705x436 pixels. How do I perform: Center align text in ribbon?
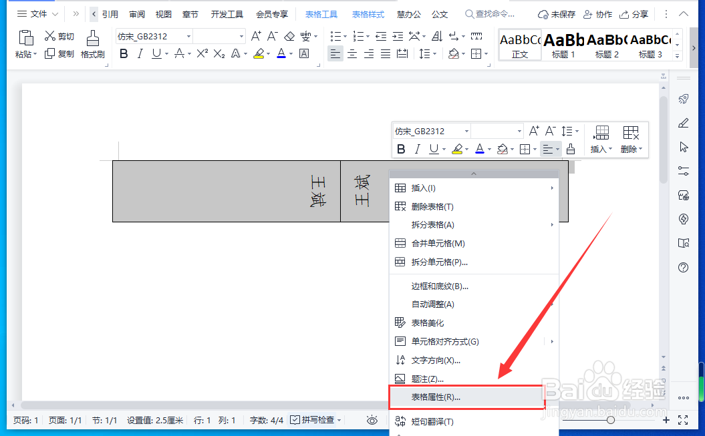tap(352, 54)
